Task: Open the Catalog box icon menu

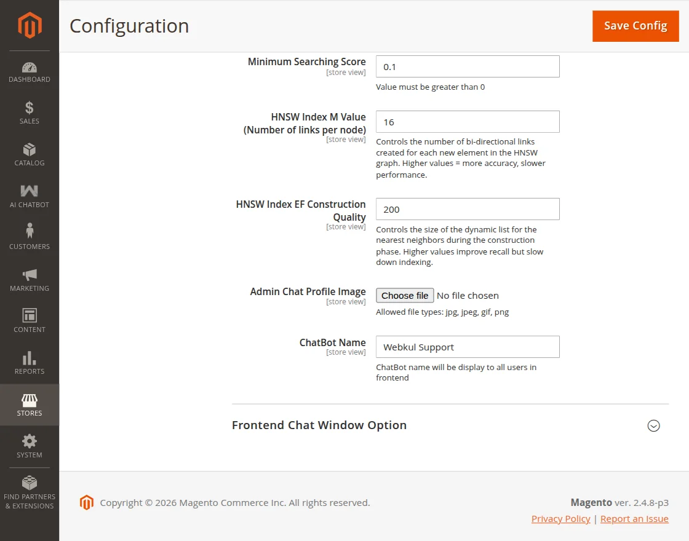Action: (x=30, y=150)
